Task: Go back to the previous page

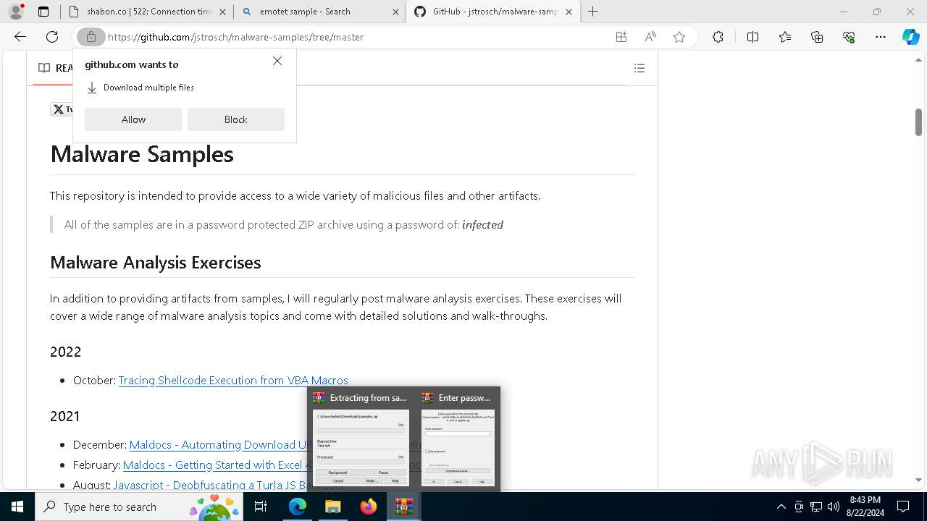Action: (20, 37)
